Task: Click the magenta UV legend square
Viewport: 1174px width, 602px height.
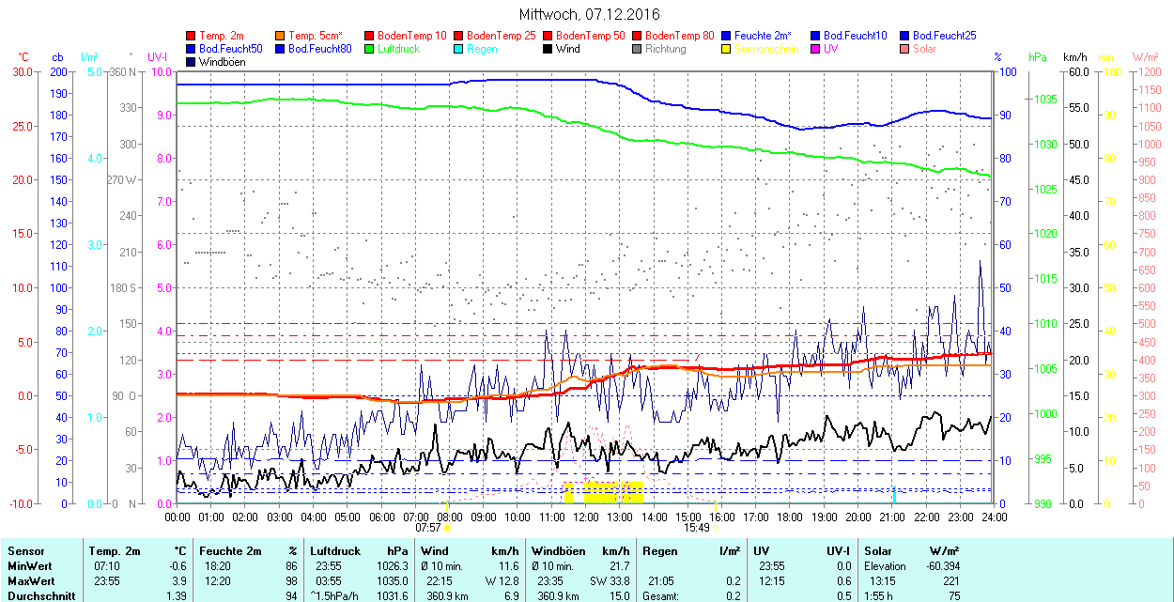Action: click(x=816, y=49)
